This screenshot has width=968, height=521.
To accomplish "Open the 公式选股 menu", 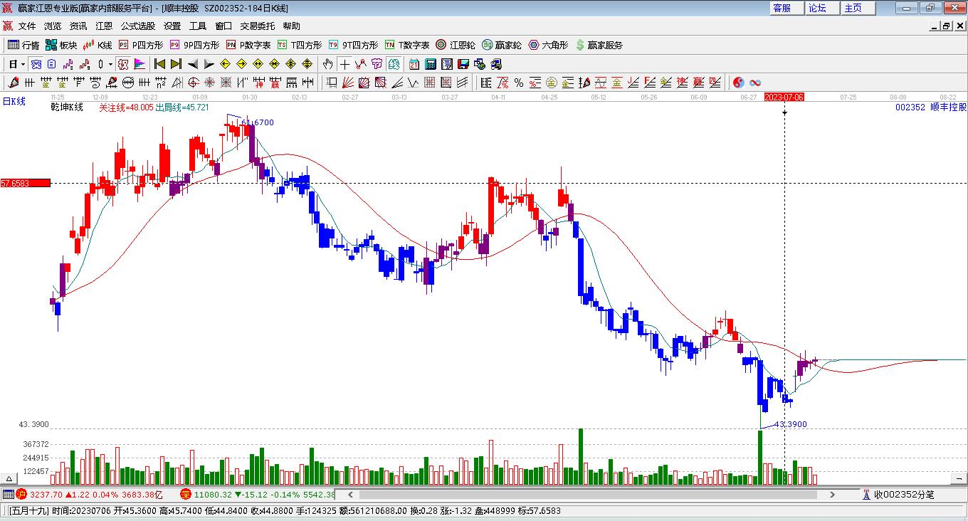I will click(x=138, y=26).
